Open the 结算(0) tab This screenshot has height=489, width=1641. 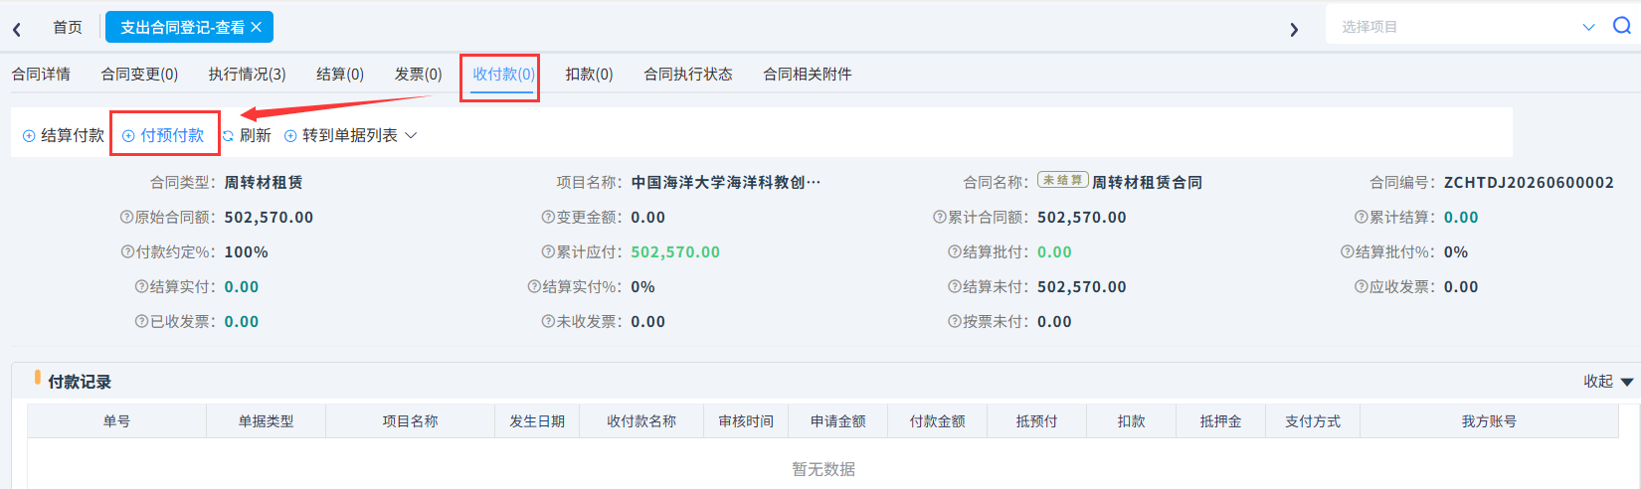340,74
